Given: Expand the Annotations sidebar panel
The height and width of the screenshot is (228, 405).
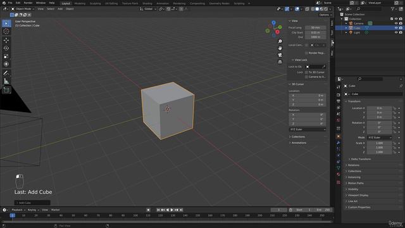Looking at the screenshot, I should click(299, 142).
